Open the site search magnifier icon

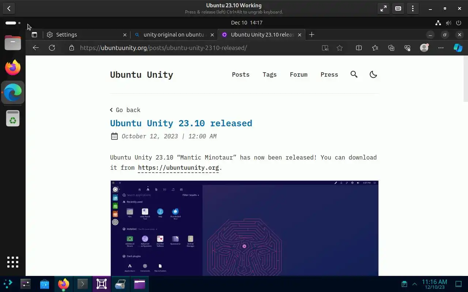click(354, 74)
